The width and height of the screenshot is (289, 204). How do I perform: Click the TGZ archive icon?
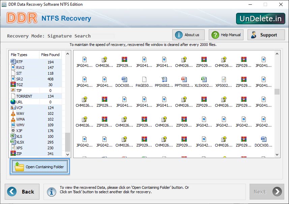pos(13,84)
